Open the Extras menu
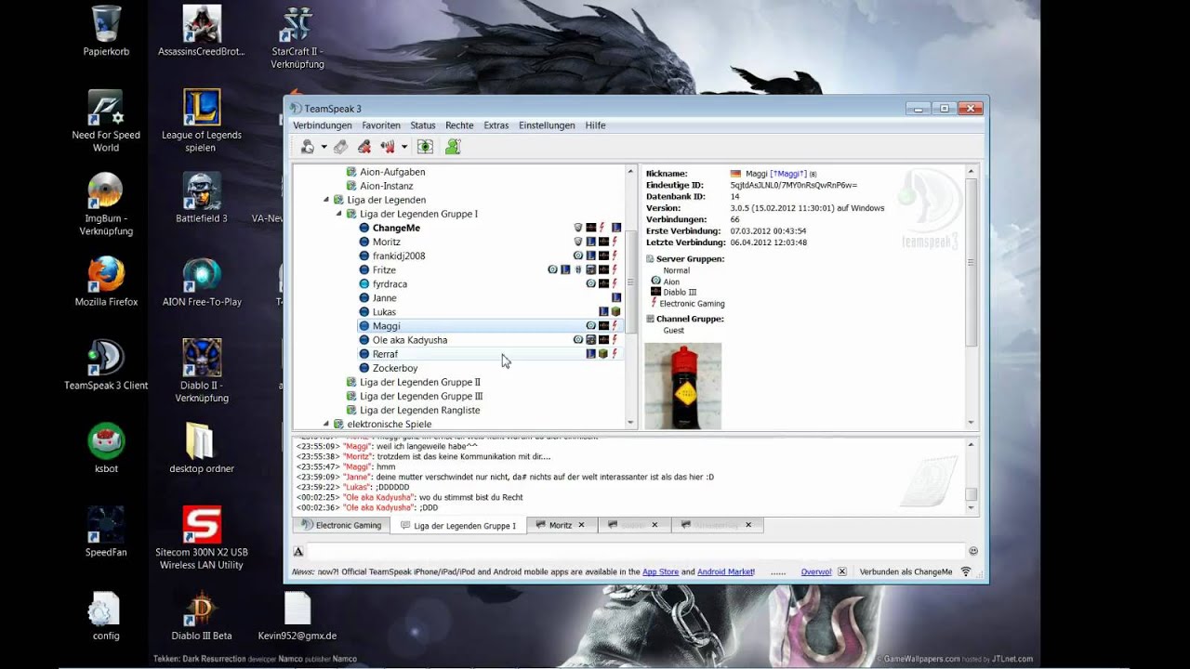Viewport: 1190px width, 669px height. point(496,125)
